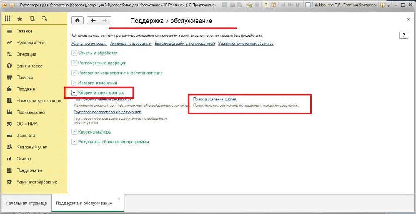The image size is (416, 214).
Task: Add to favorites with the star toolbar icon
Action: point(249,5)
